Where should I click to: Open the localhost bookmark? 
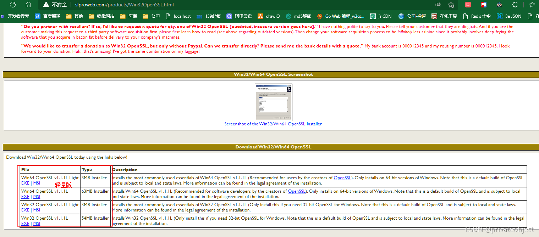178,16
